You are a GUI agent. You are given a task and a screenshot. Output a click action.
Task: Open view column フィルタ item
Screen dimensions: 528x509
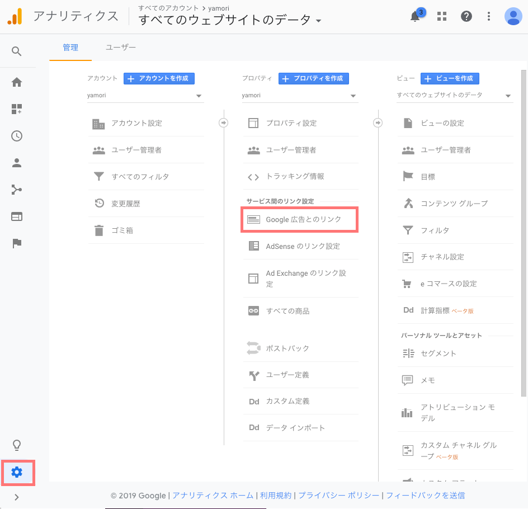[x=455, y=230]
